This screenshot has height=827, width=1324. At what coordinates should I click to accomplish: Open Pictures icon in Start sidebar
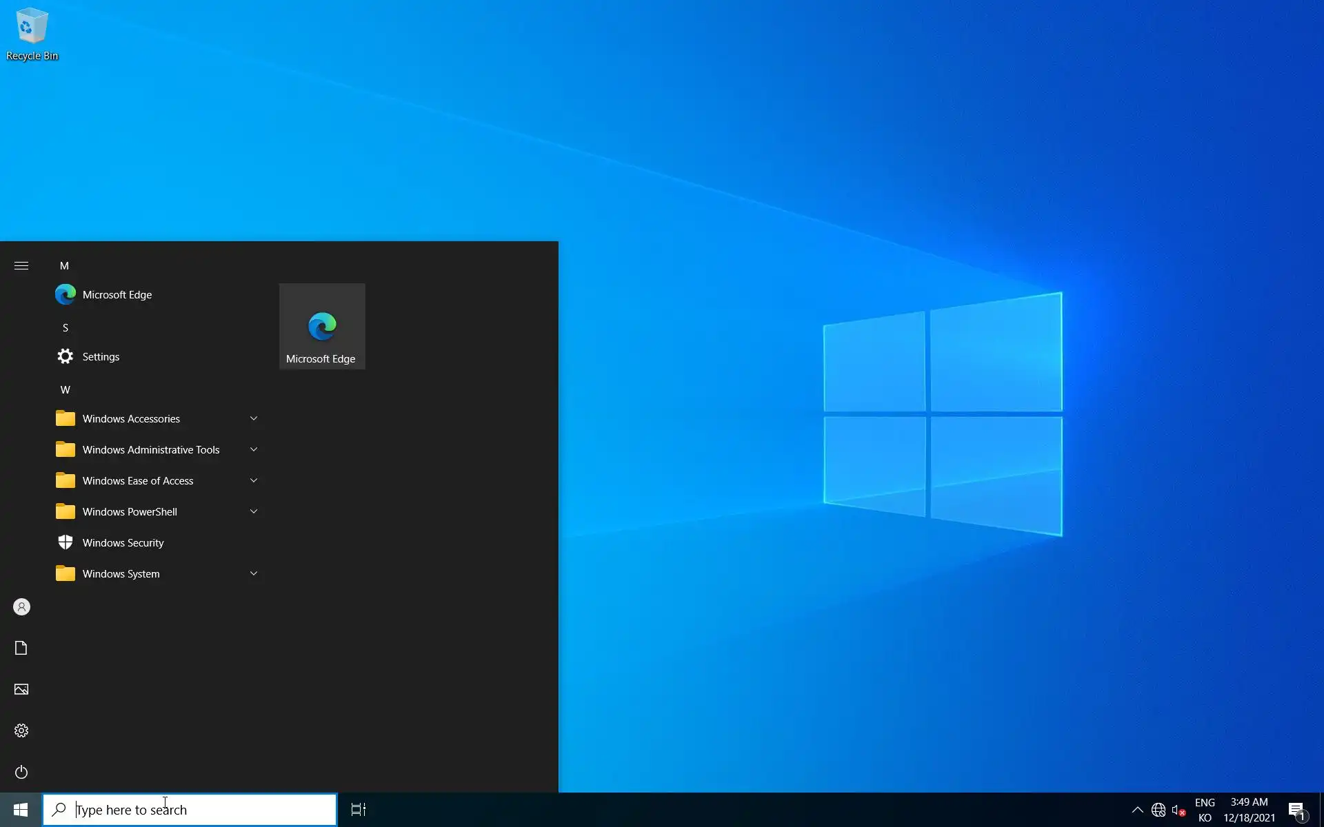21,689
